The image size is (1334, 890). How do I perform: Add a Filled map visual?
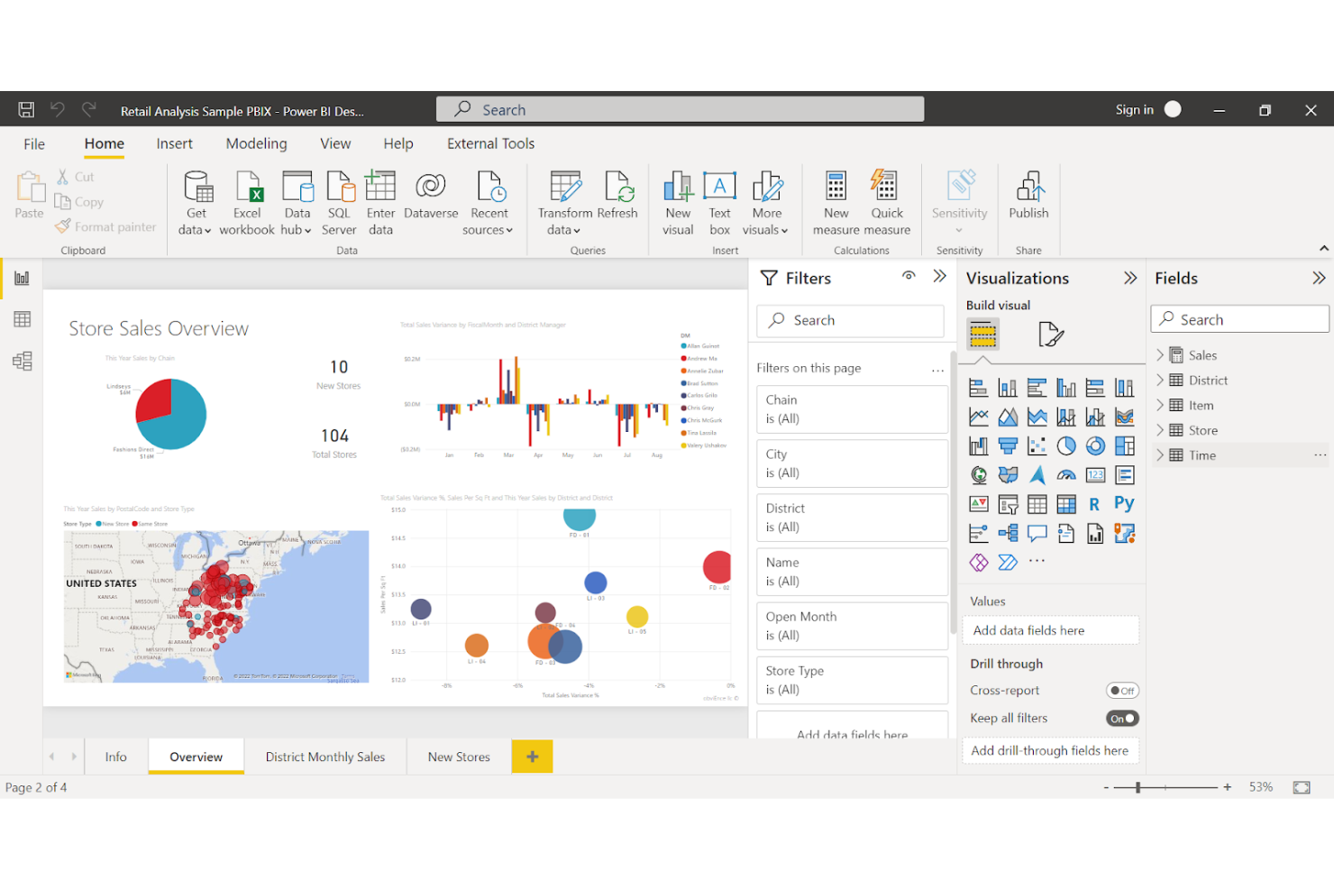[x=1008, y=475]
